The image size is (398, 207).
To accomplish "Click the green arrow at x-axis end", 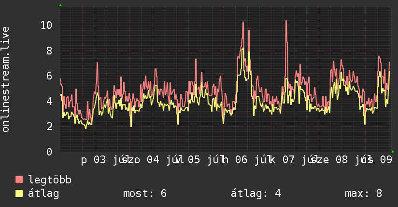I will point(393,152).
